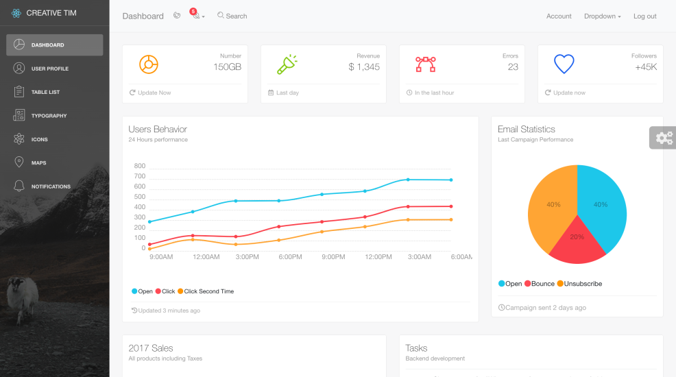Click the blue Open slice of pie chart
The image size is (676, 377).
603,206
